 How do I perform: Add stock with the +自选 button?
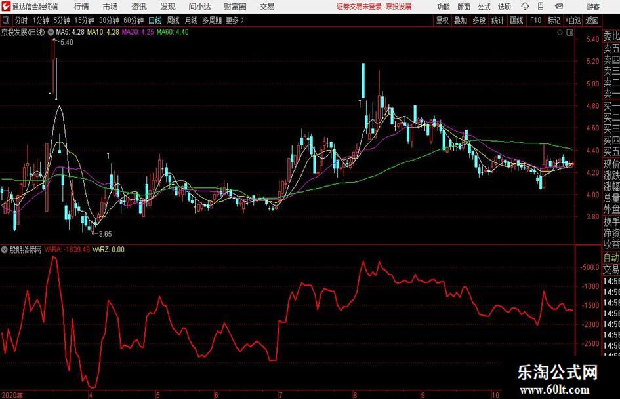pos(573,20)
